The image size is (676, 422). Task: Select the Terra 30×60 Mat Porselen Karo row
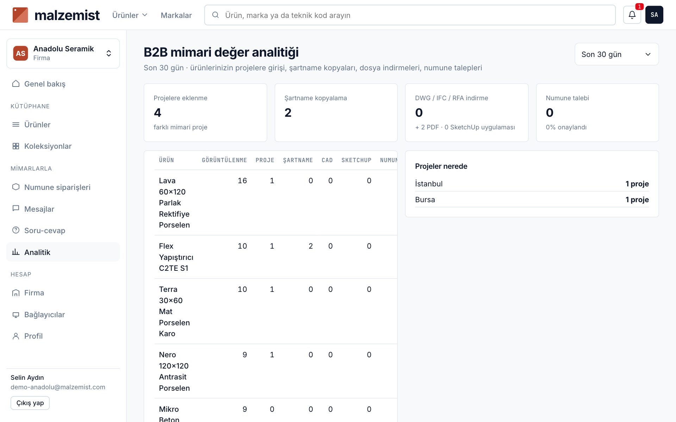276,311
